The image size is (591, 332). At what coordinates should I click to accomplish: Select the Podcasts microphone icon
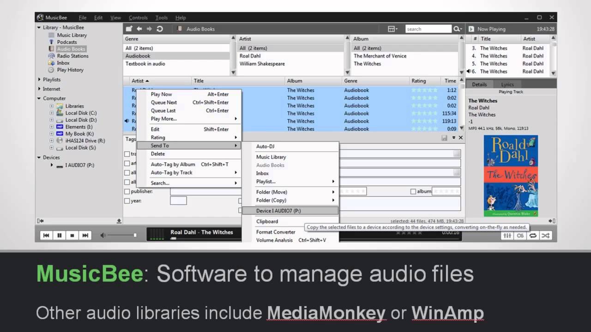[x=52, y=42]
